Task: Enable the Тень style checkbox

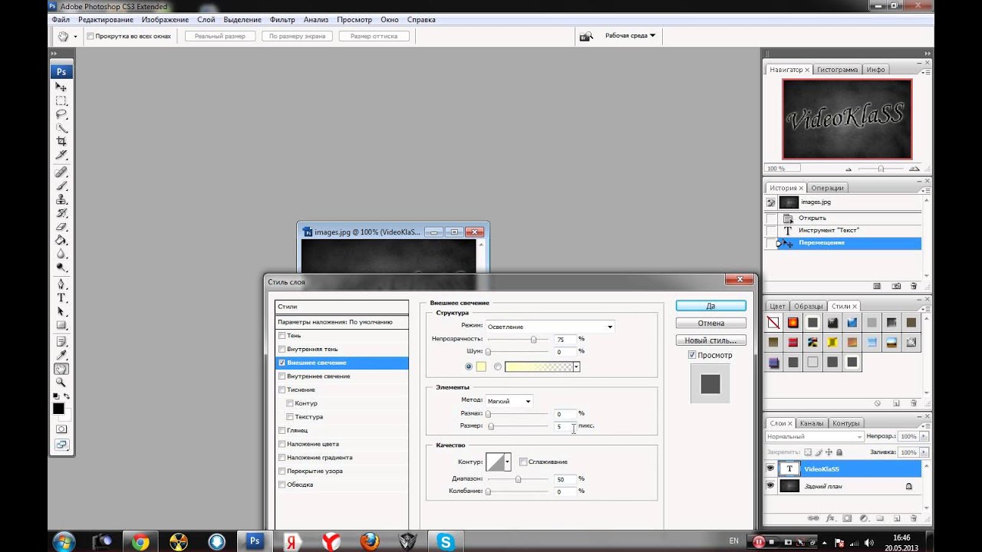Action: tap(282, 336)
